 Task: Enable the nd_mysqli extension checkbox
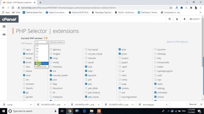click(x=86, y=49)
